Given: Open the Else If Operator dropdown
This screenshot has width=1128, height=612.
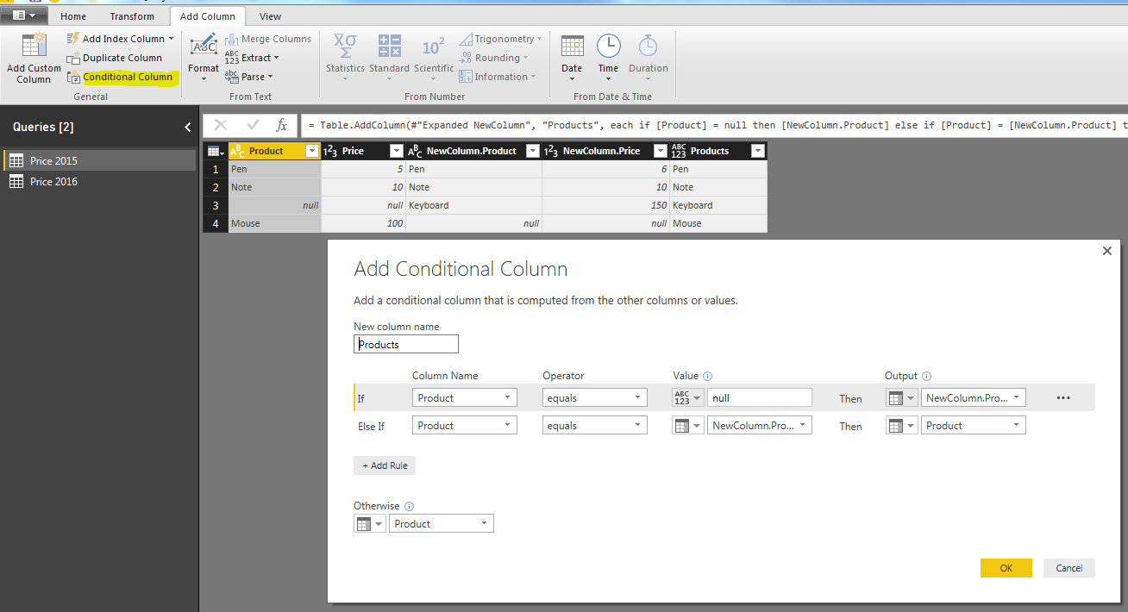Looking at the screenshot, I should click(595, 425).
